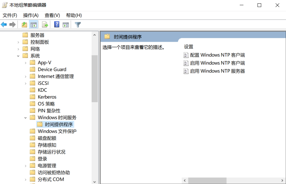The image size is (286, 184).
Task: Click folder icon beside 磁盘配额
Action: (x=32, y=138)
